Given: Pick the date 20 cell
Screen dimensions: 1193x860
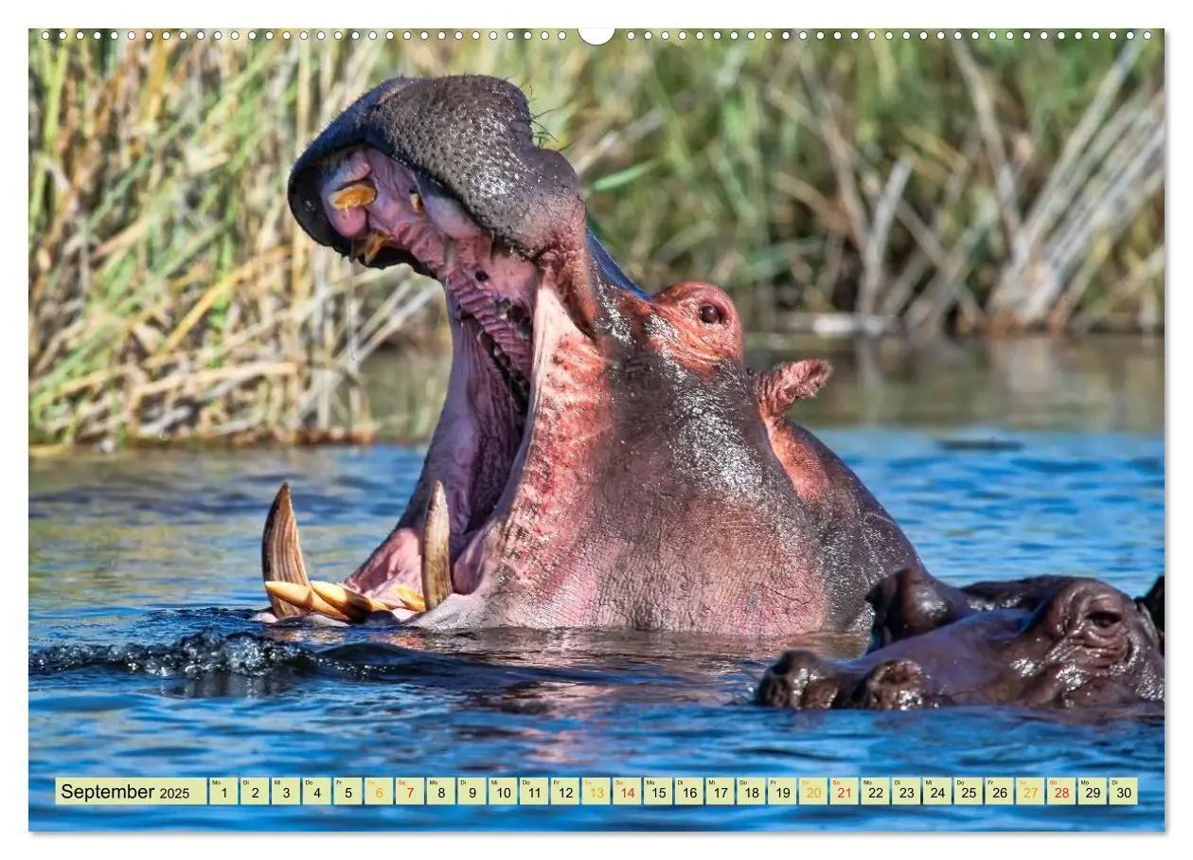Looking at the screenshot, I should (x=812, y=792).
